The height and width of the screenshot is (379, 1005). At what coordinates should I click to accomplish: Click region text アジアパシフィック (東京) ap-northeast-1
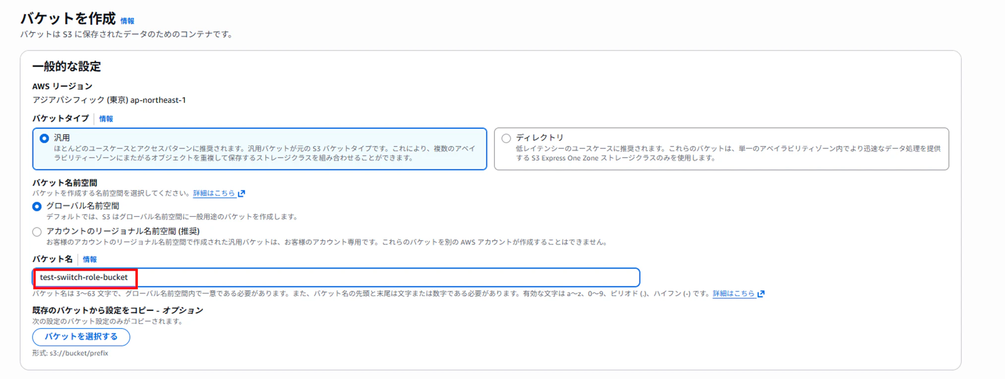click(x=109, y=100)
